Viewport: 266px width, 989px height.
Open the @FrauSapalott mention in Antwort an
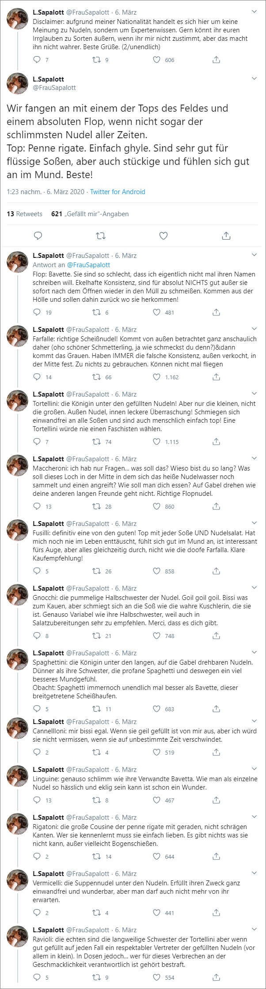(88, 265)
